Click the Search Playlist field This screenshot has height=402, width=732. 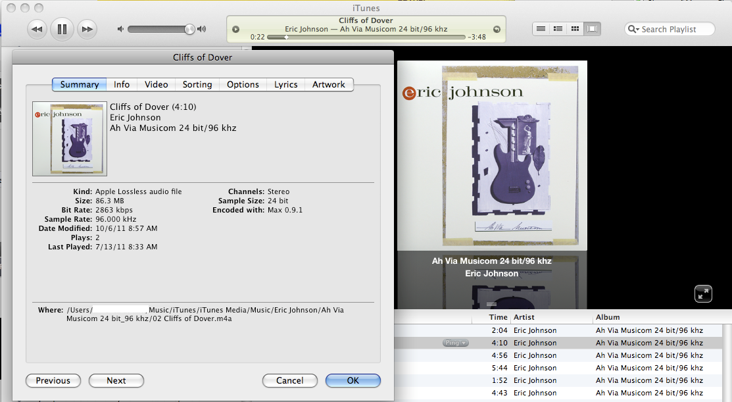(670, 29)
